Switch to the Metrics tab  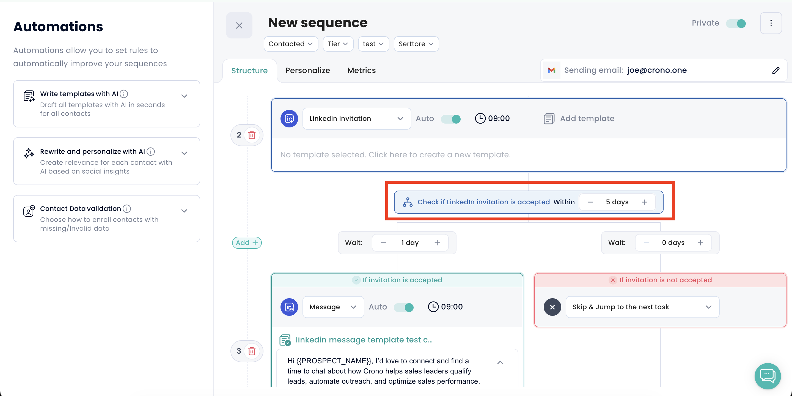coord(361,71)
